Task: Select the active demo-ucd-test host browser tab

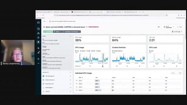Action: tap(97, 12)
